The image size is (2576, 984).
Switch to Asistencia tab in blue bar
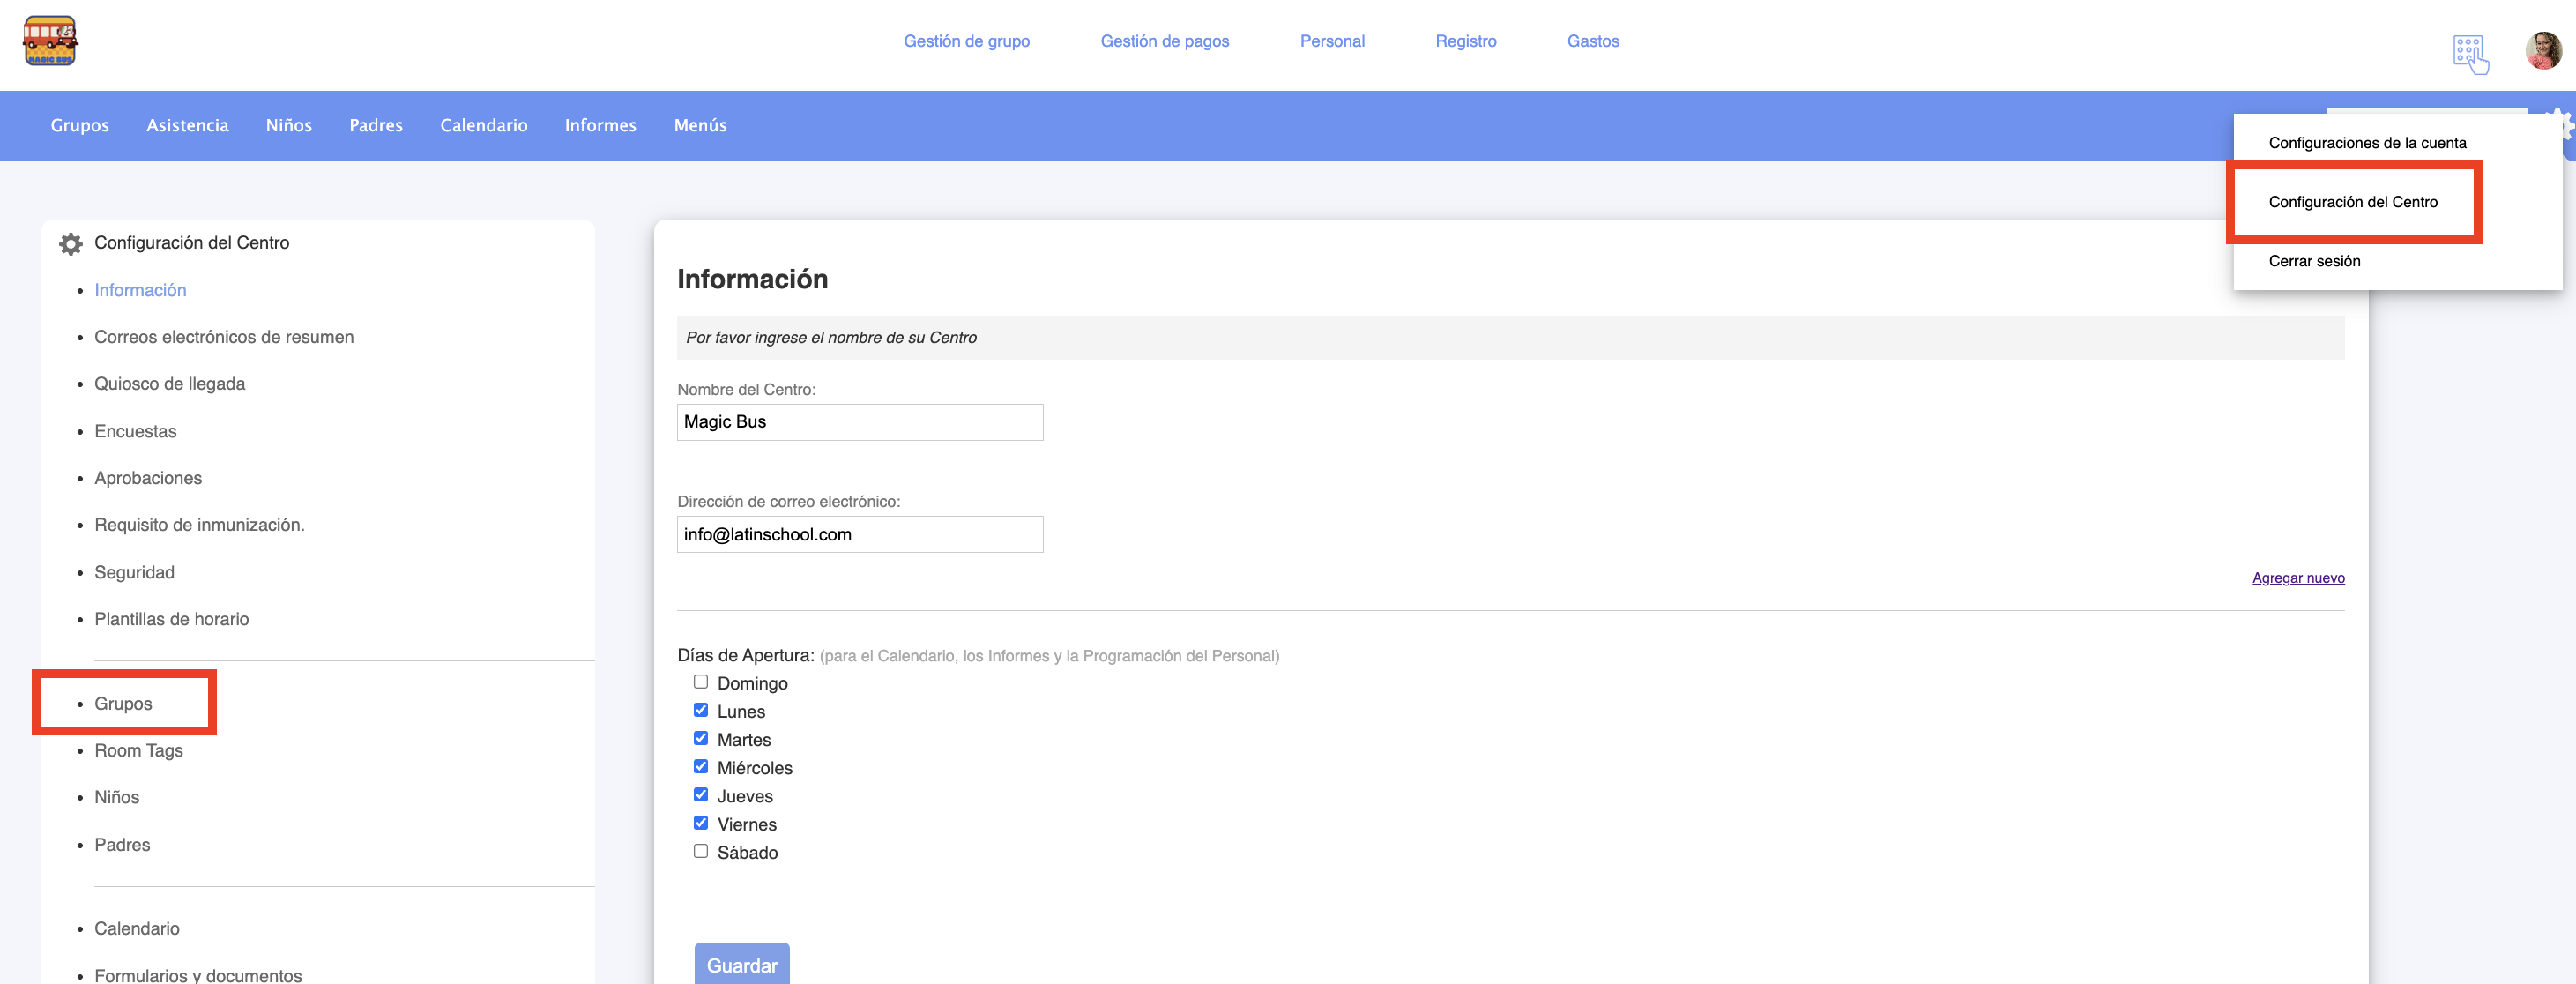click(187, 125)
